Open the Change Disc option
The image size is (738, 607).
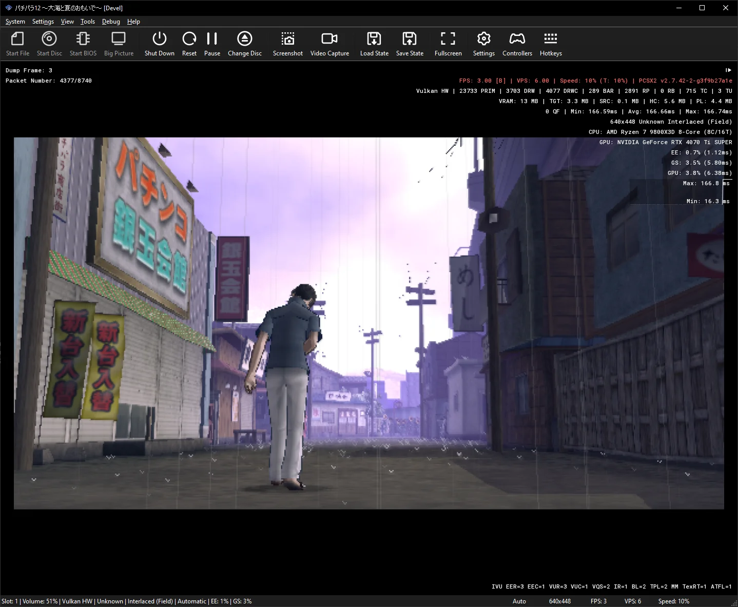coord(245,44)
